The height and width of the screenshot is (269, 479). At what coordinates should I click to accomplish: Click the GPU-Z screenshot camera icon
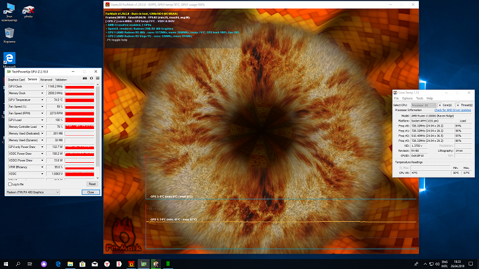click(85, 79)
